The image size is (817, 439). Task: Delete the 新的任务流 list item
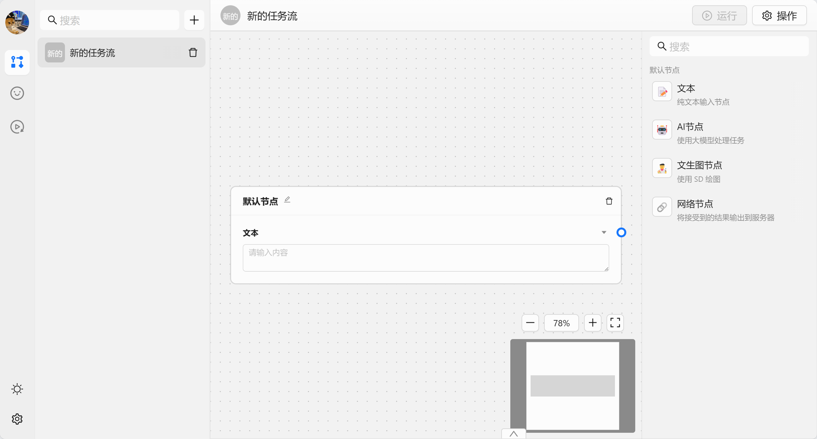tap(193, 53)
